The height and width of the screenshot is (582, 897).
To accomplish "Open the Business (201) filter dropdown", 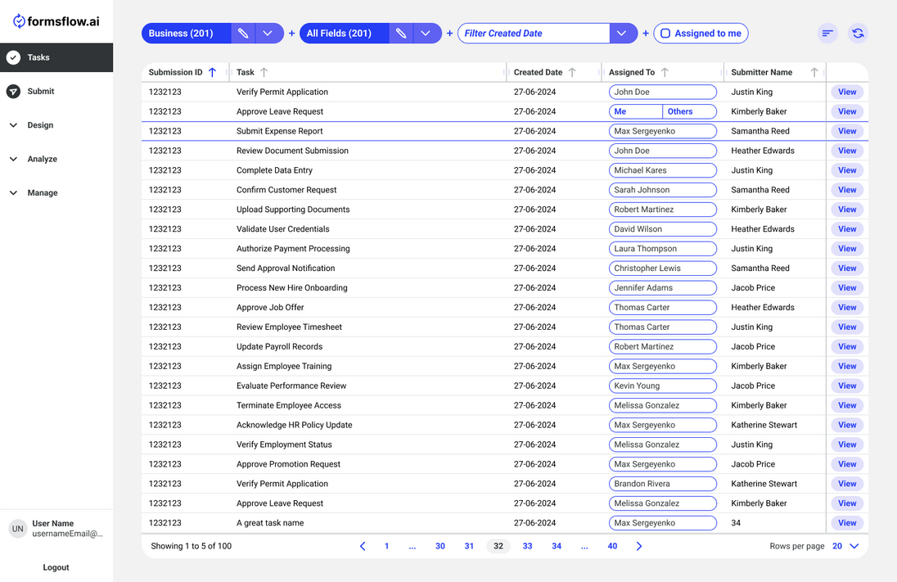I will (x=268, y=34).
